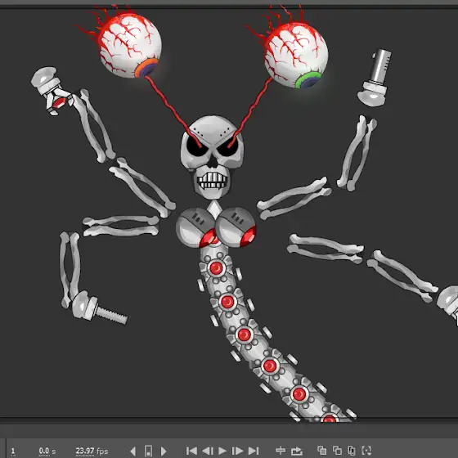Go to last frame
458x458 pixels.
[254, 451]
